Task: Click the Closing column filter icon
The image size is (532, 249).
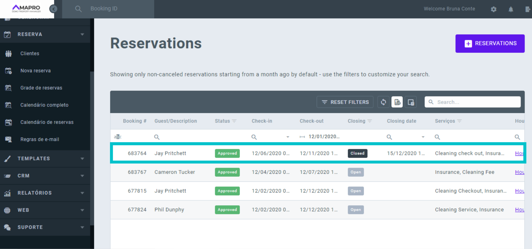Action: pyautogui.click(x=370, y=121)
